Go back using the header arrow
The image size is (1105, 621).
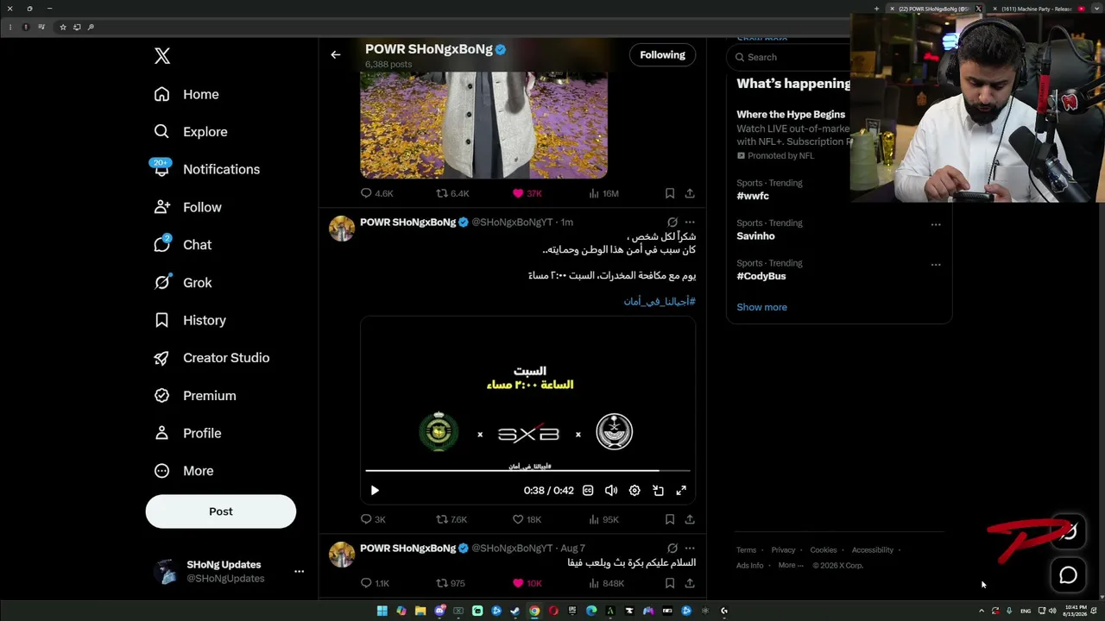click(336, 55)
